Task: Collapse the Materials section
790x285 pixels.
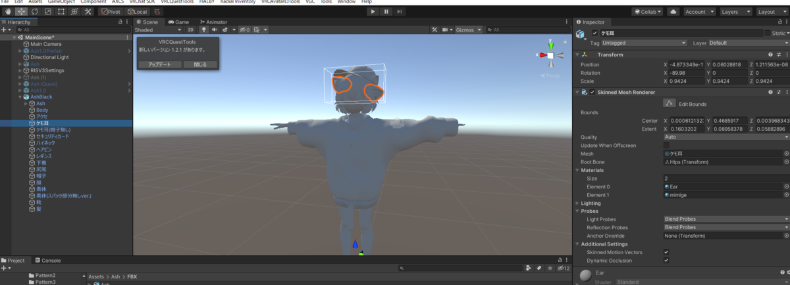Action: (577, 170)
